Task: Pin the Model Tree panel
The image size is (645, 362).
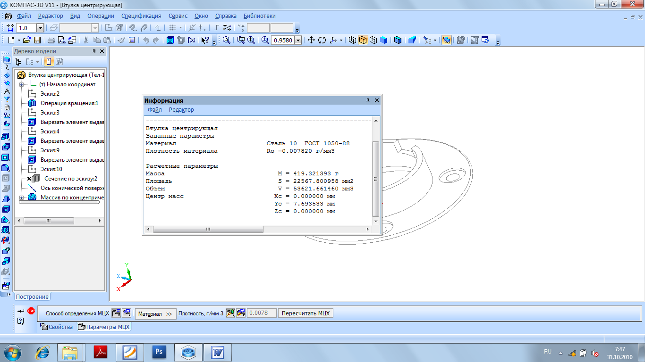Action: pos(94,51)
